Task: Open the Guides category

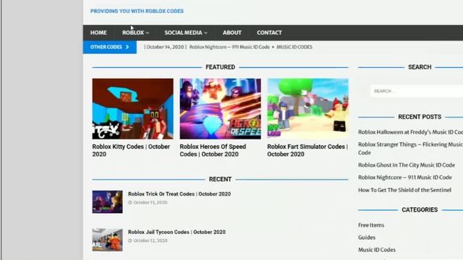Action: [x=367, y=238]
